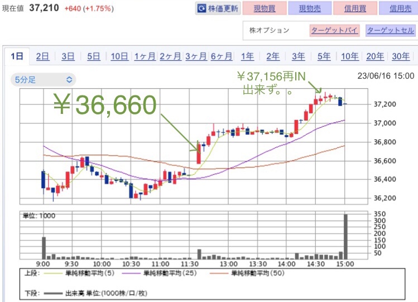Image resolution: width=418 pixels, height=302 pixels.
Task: Click the +640 (+1.75%) change value
Action: (89, 8)
